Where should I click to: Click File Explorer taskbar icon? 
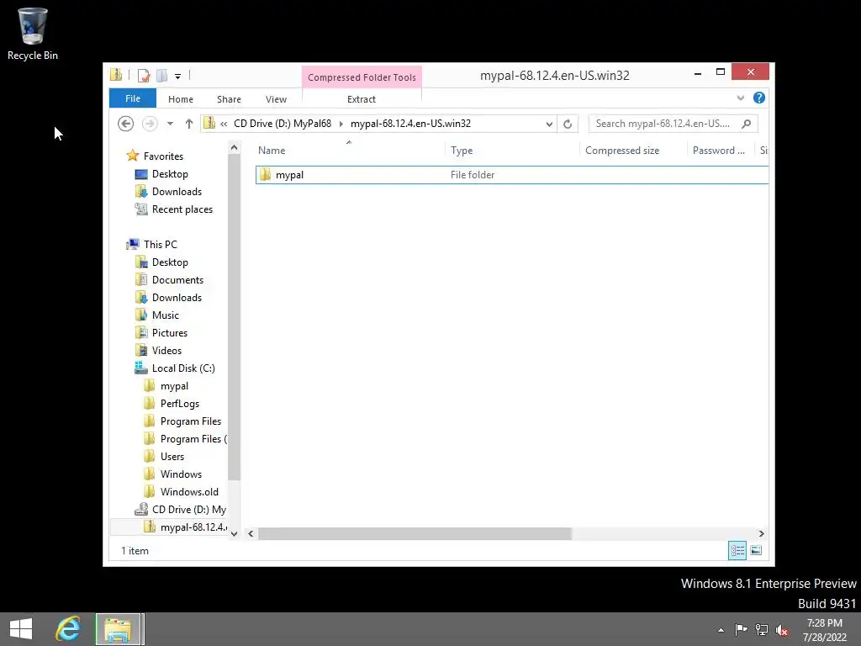tap(119, 629)
